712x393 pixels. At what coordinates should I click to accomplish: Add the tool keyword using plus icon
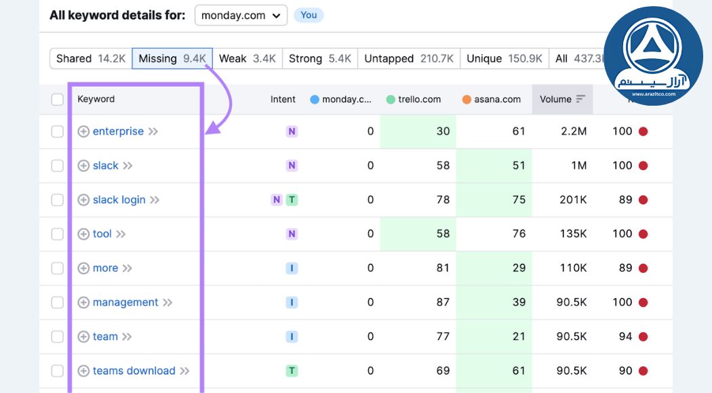pyautogui.click(x=83, y=234)
